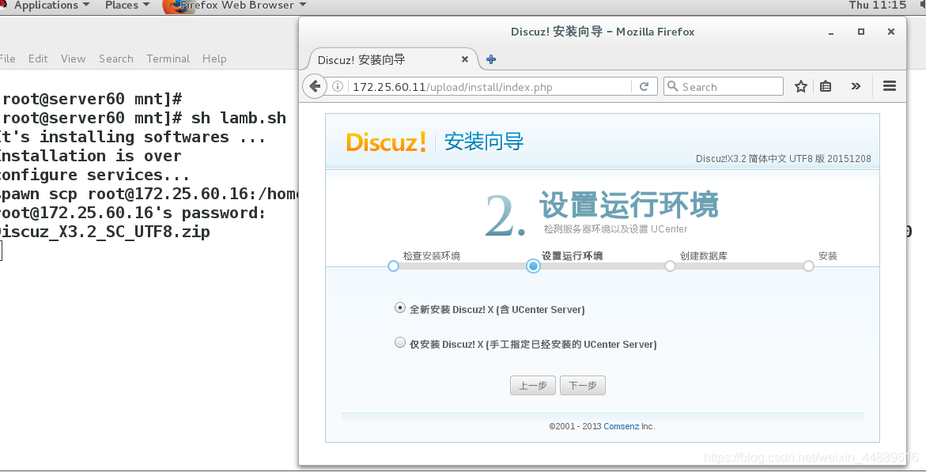926x472 pixels.
Task: Click the version text Discuz!X3.2 简体中文 UTF8 版
Action: pos(783,158)
